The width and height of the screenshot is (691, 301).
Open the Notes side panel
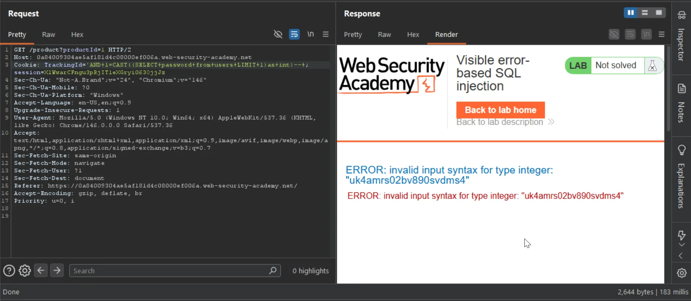(x=681, y=104)
